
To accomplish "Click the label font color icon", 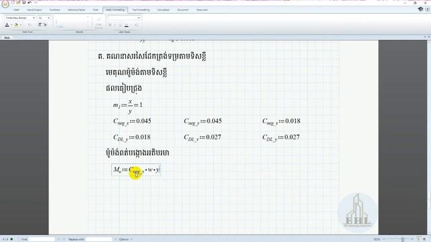I will tap(127, 26).
